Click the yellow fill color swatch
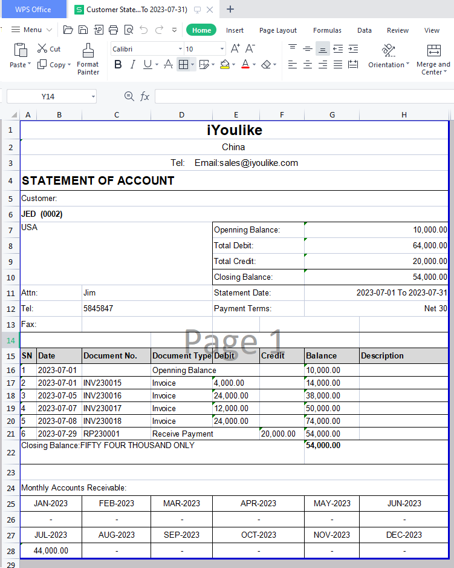The image size is (454, 568). coord(224,65)
